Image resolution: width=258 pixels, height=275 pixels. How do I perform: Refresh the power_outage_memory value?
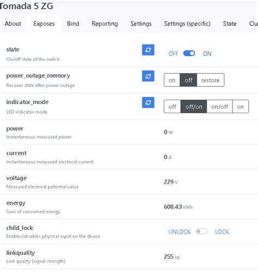tap(148, 76)
